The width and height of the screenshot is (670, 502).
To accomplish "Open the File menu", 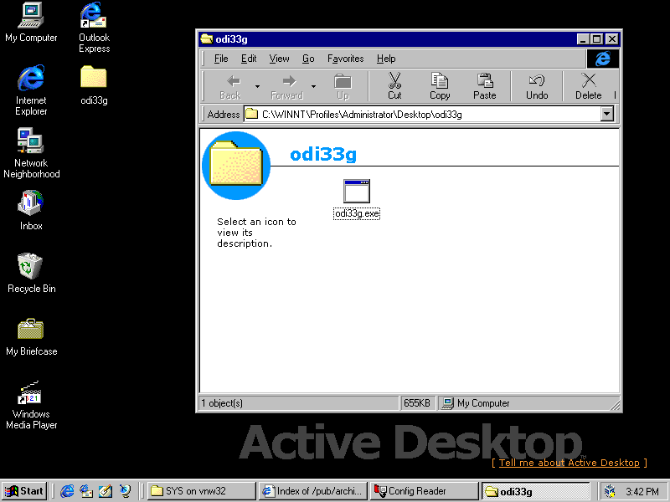I will 221,59.
